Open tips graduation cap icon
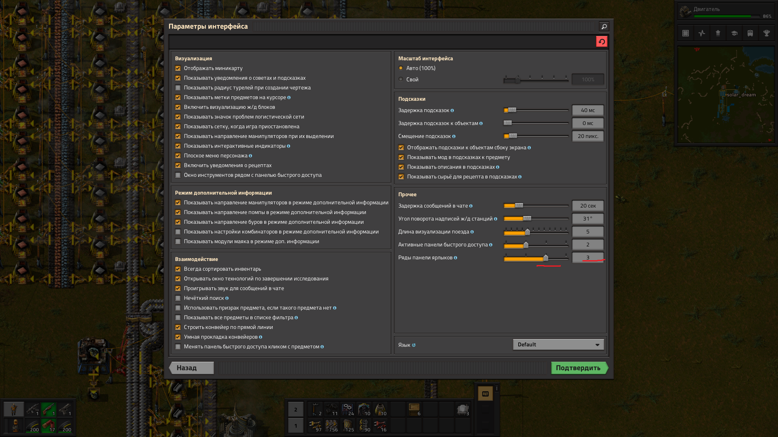This screenshot has width=778, height=437. point(734,33)
